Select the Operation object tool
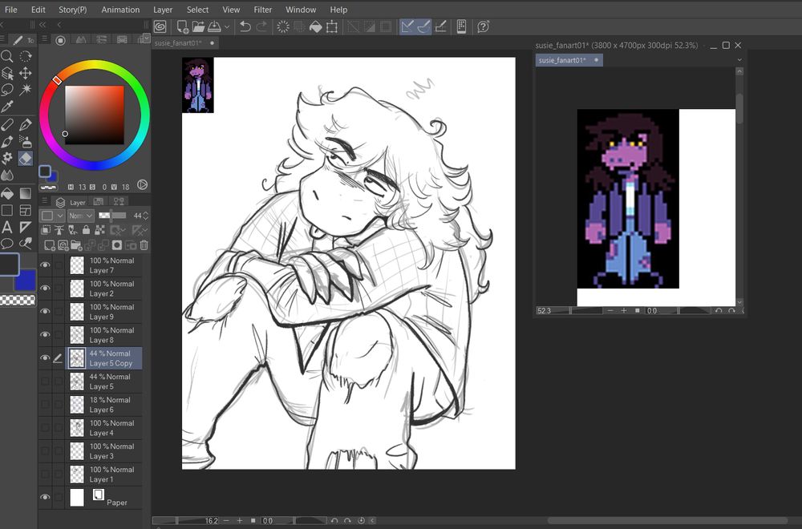Image resolution: width=802 pixels, height=529 pixels. pyautogui.click(x=7, y=73)
